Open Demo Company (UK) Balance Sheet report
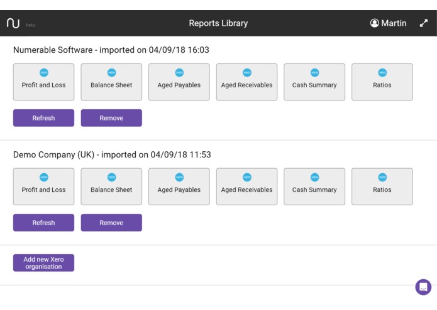The image size is (437, 310). coord(111,186)
